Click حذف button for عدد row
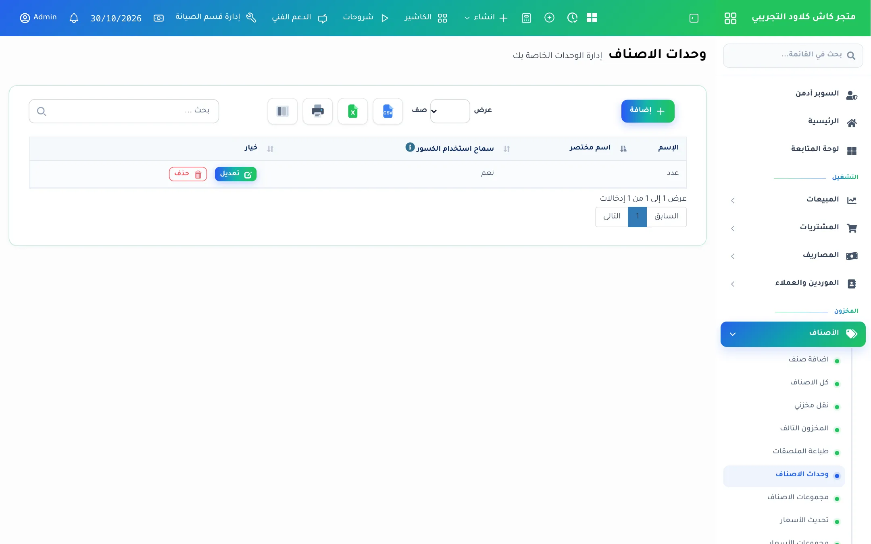The height and width of the screenshot is (544, 871). coord(188,174)
